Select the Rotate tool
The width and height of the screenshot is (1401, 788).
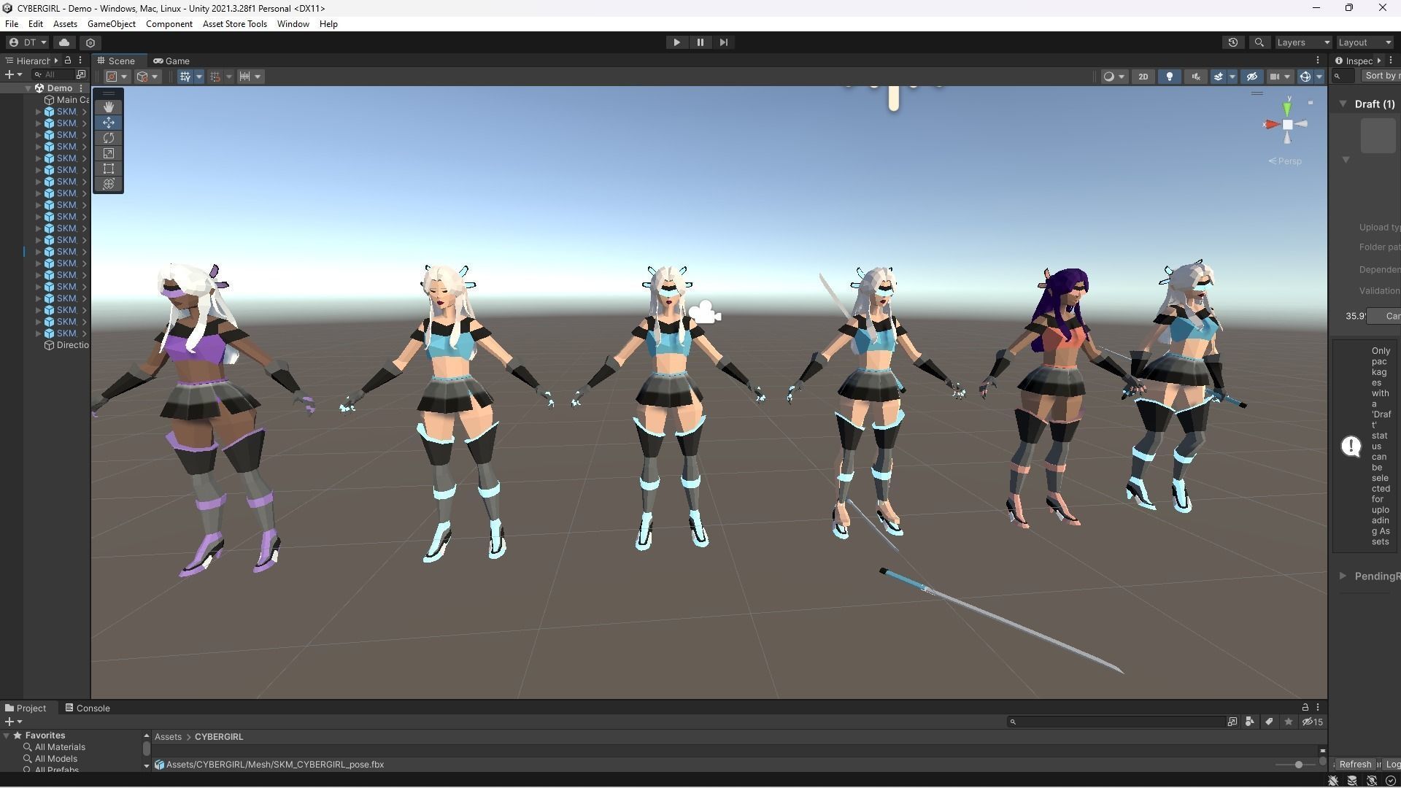coord(109,138)
